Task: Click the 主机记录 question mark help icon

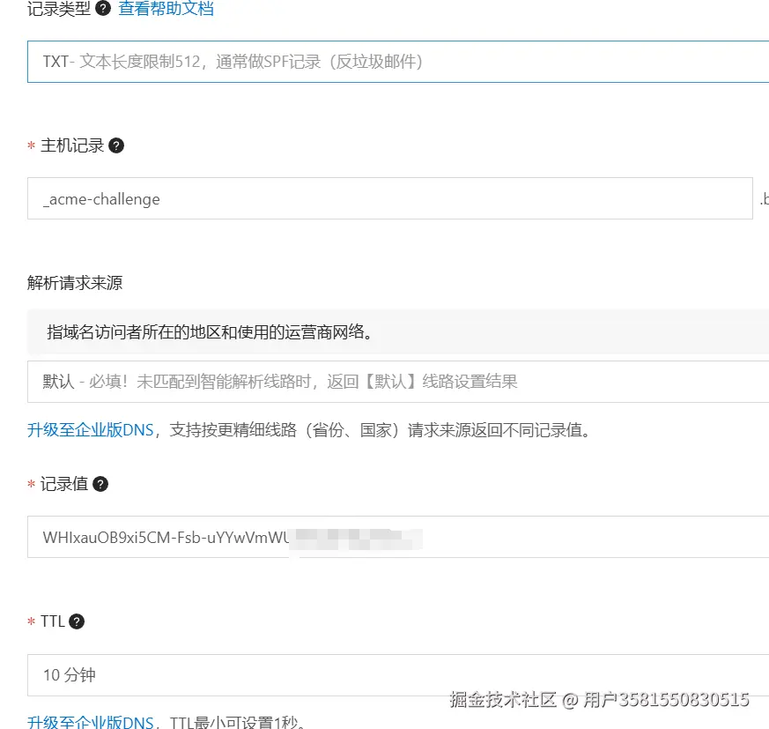Action: pos(116,145)
